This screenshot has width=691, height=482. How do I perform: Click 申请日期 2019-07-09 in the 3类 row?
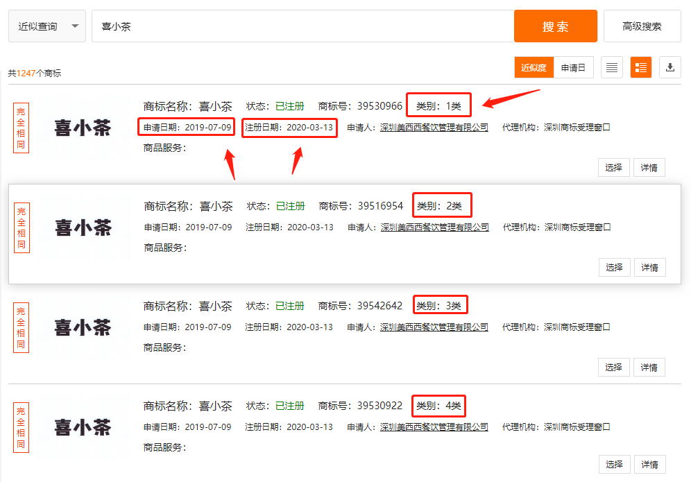[187, 327]
